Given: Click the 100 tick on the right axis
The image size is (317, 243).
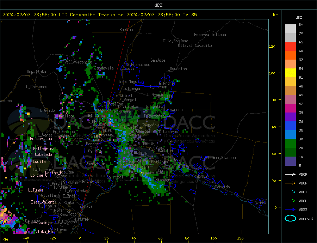Looking at the screenshot, I should point(272,73).
